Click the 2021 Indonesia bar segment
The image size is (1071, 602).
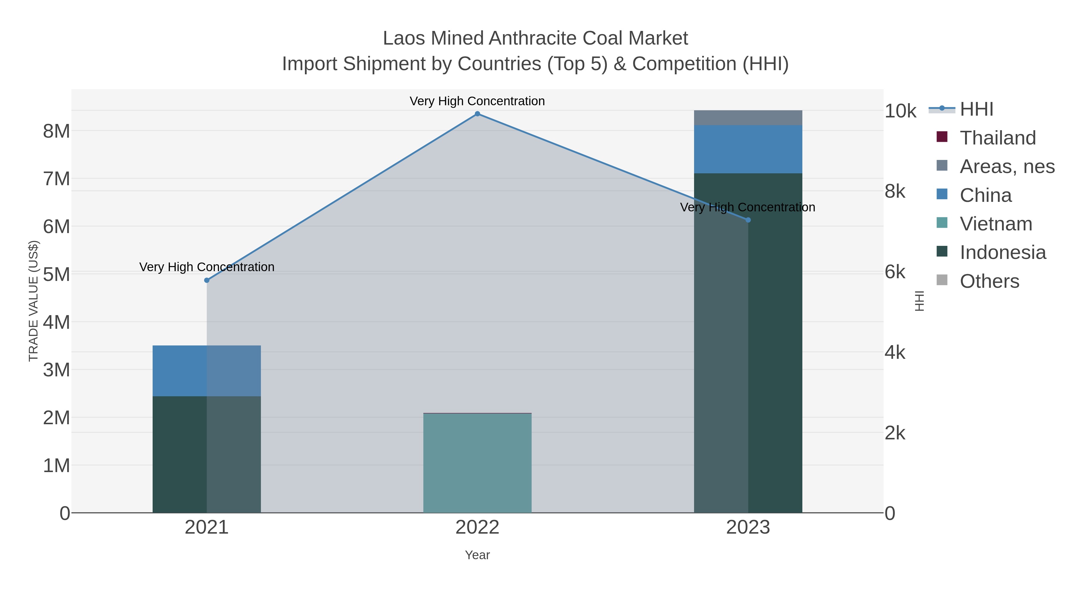(x=207, y=455)
